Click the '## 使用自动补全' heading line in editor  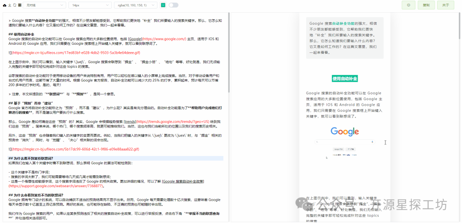21,35
